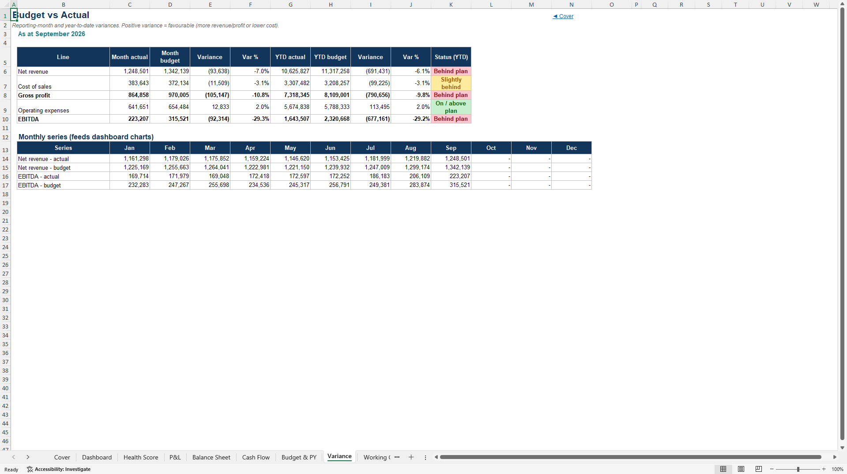The width and height of the screenshot is (847, 474).
Task: Select the P&L sheet tab
Action: [x=175, y=457]
